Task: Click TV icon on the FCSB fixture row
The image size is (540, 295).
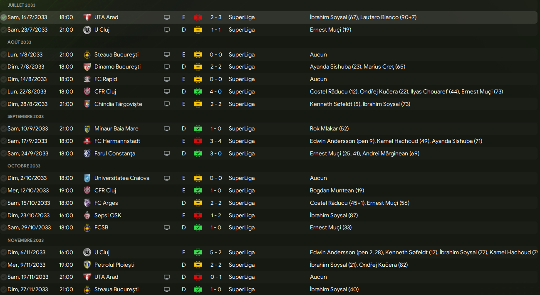Action: click(x=167, y=228)
